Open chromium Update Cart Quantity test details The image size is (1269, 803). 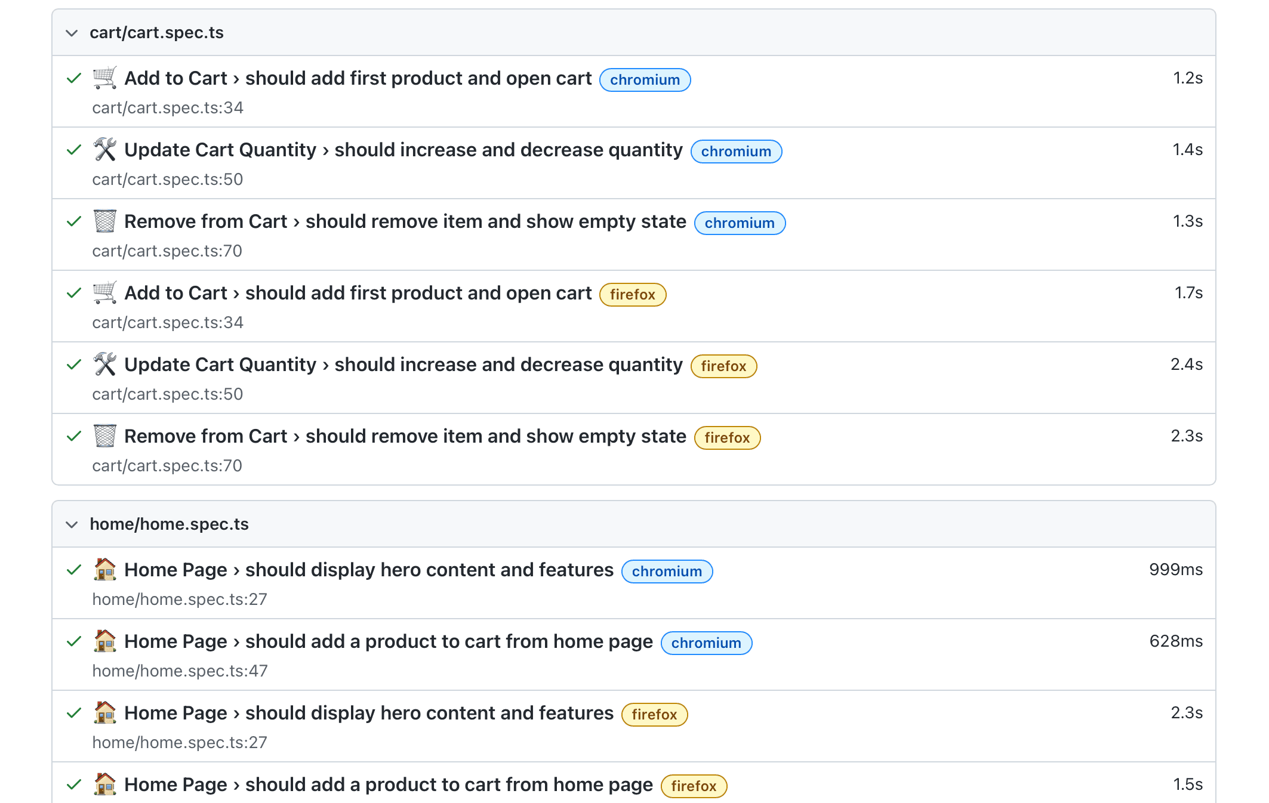pos(403,150)
